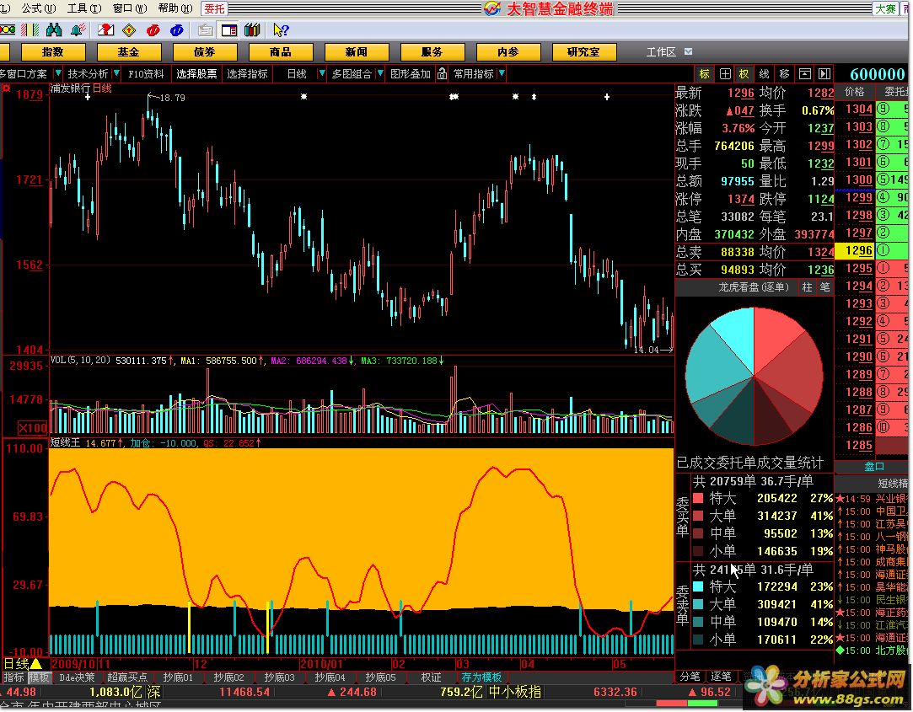This screenshot has width=913, height=712.
Task: Click the 大赛 contest tab at top right
Action: [x=886, y=8]
